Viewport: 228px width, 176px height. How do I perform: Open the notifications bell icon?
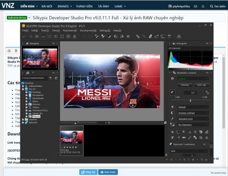pyautogui.click(x=203, y=6)
